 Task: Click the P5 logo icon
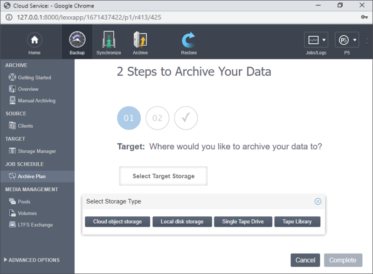[344, 40]
